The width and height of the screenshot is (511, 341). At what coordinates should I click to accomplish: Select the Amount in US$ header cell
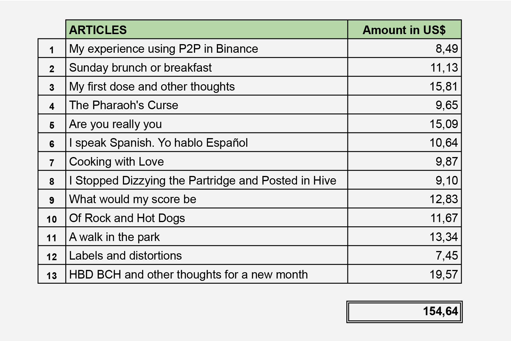(404, 30)
